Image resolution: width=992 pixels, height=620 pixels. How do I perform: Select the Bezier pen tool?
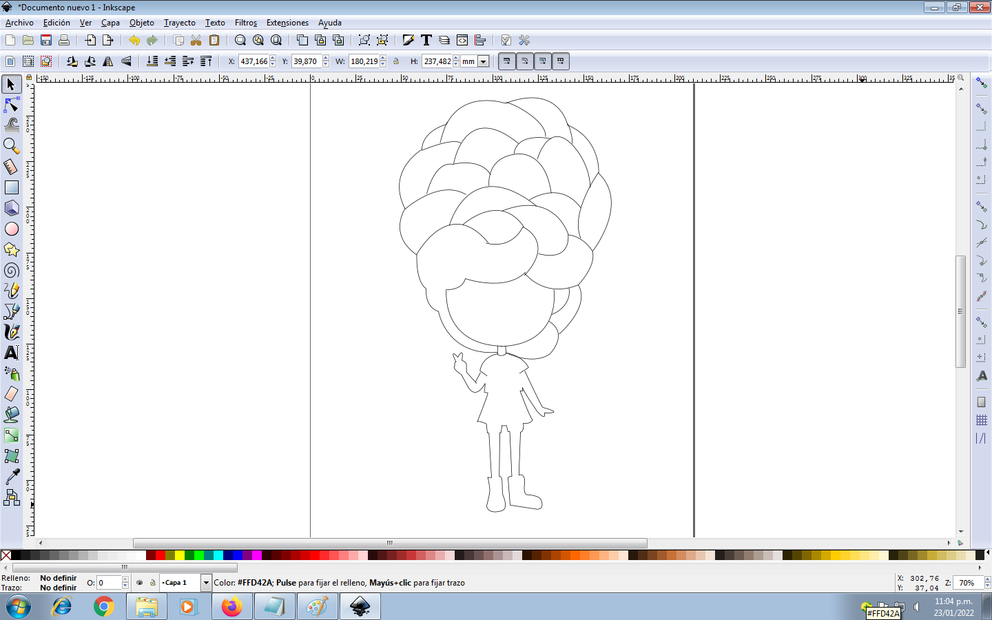11,311
